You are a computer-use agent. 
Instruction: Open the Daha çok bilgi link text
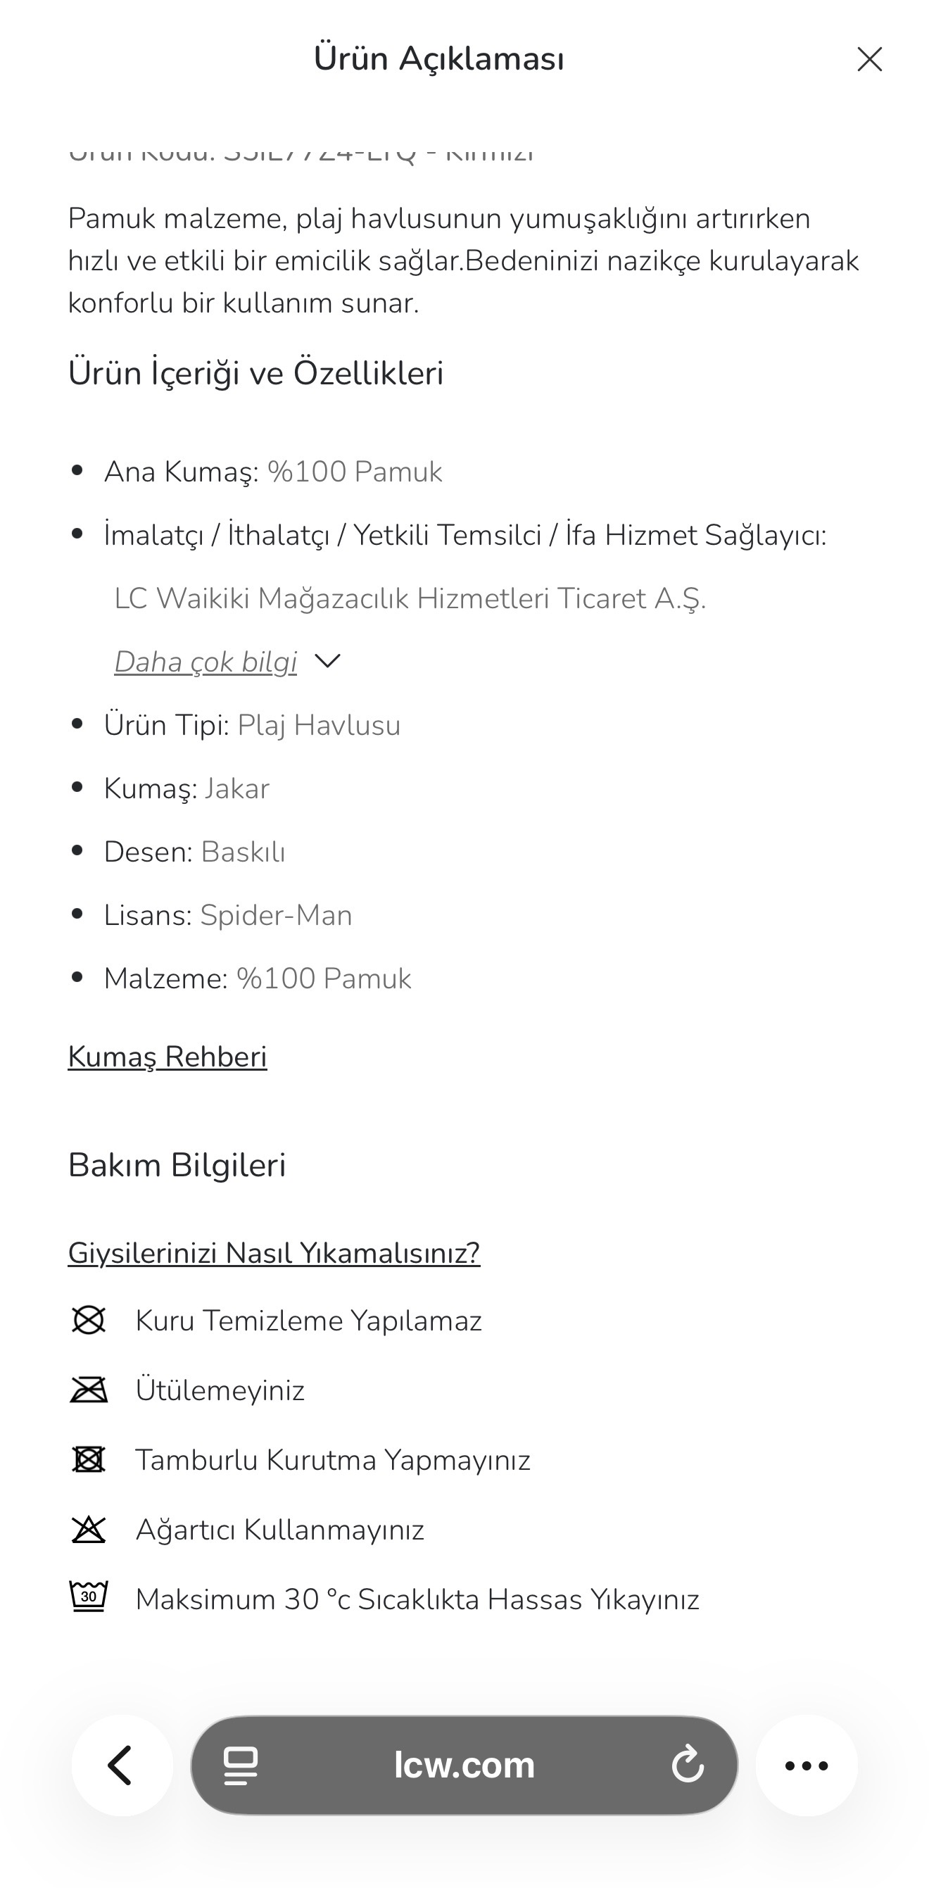[x=206, y=662]
